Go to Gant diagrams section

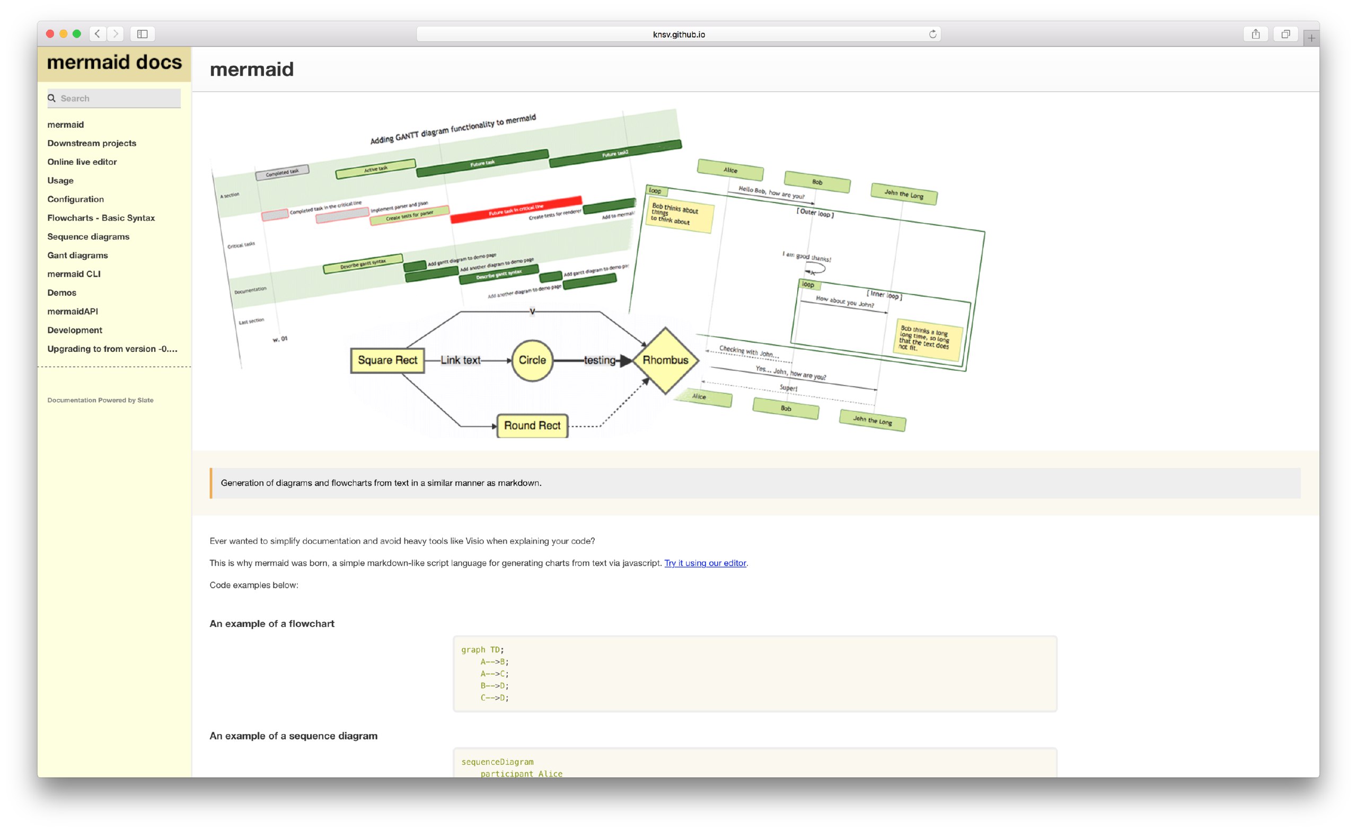coord(77,255)
